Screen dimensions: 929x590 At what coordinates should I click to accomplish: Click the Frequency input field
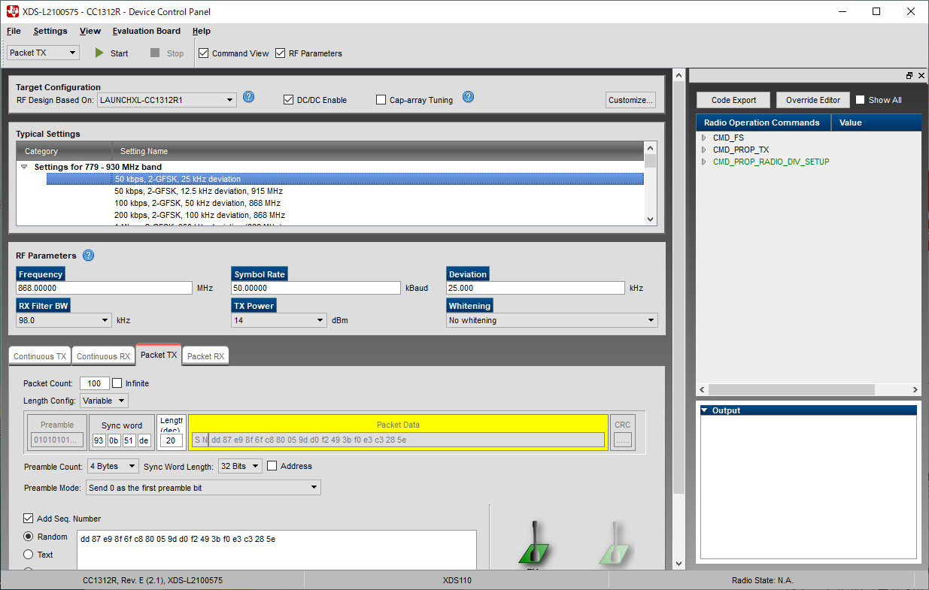pyautogui.click(x=105, y=288)
